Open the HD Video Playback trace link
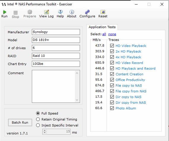Image resolution: width=169 pixels, height=141 pixels. point(131,46)
